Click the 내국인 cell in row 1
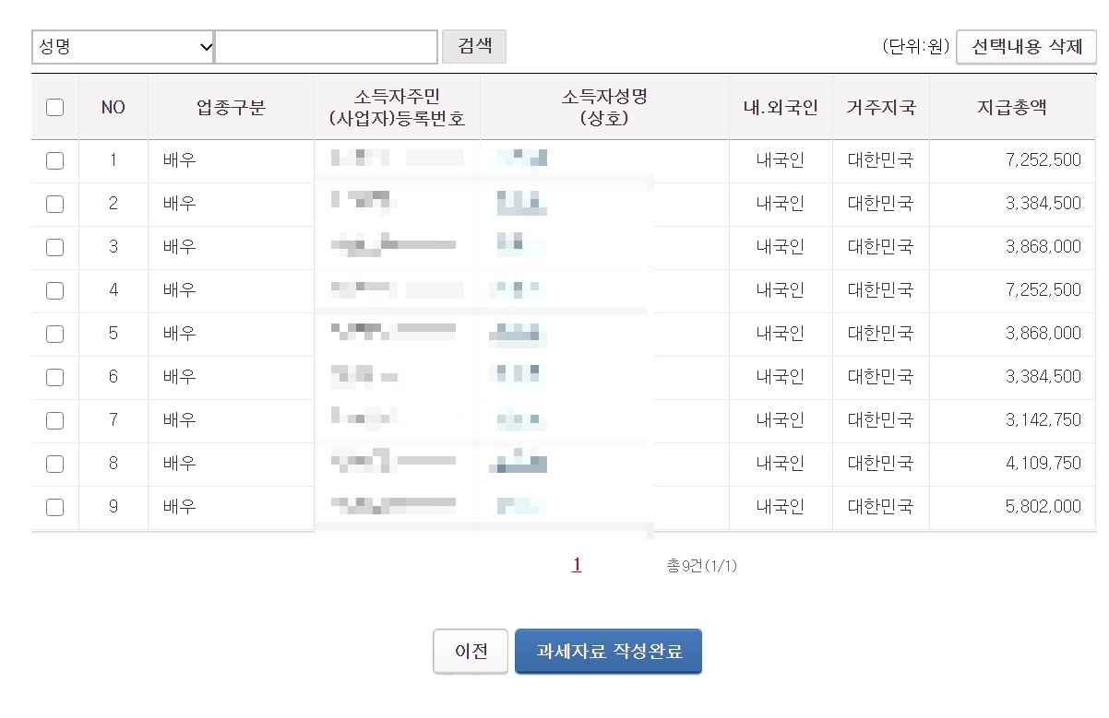The image size is (1109, 718). (778, 160)
